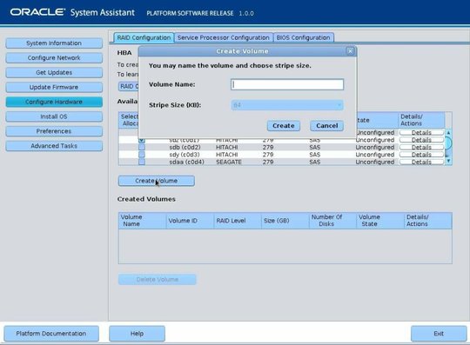470x345 pixels.
Task: Select the sdb (c0d2) disk name cell
Action: (x=185, y=147)
